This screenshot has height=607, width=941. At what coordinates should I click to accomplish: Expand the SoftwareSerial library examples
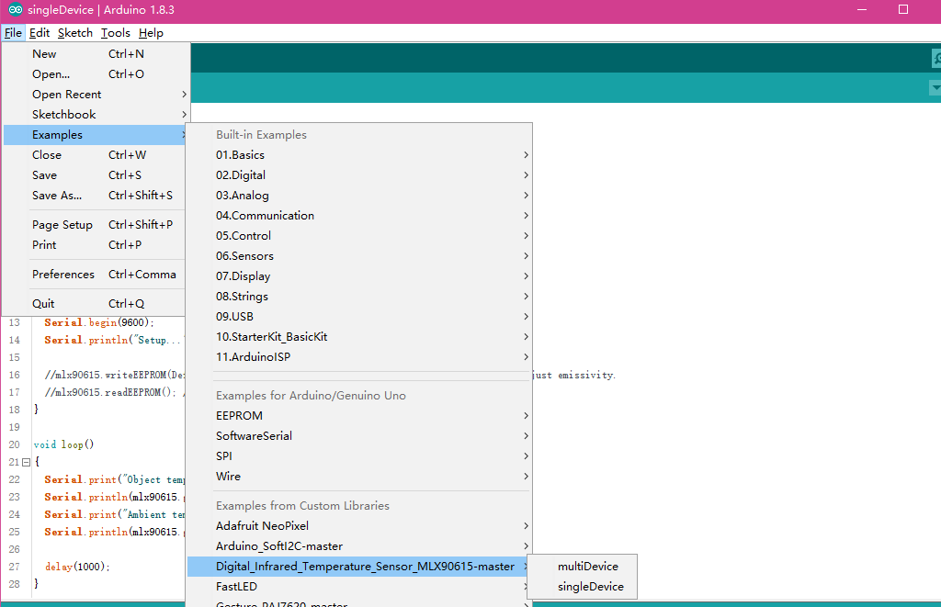pyautogui.click(x=359, y=436)
